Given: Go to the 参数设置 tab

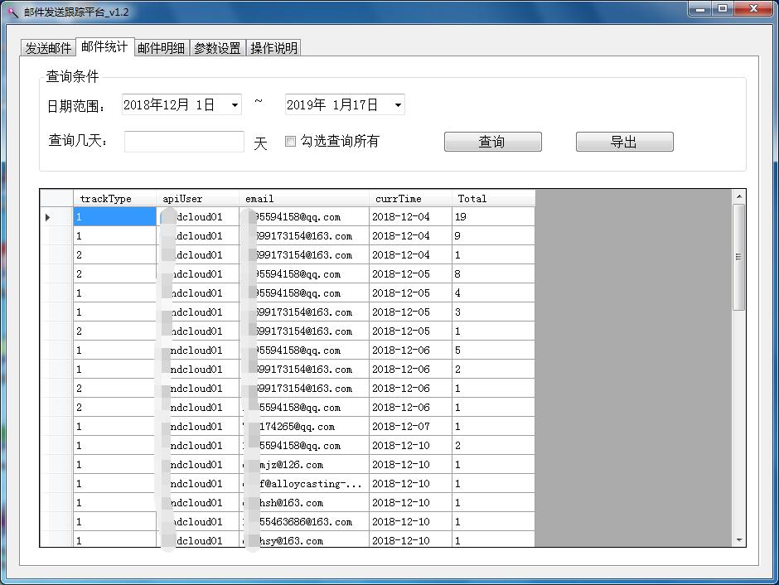Looking at the screenshot, I should click(218, 48).
